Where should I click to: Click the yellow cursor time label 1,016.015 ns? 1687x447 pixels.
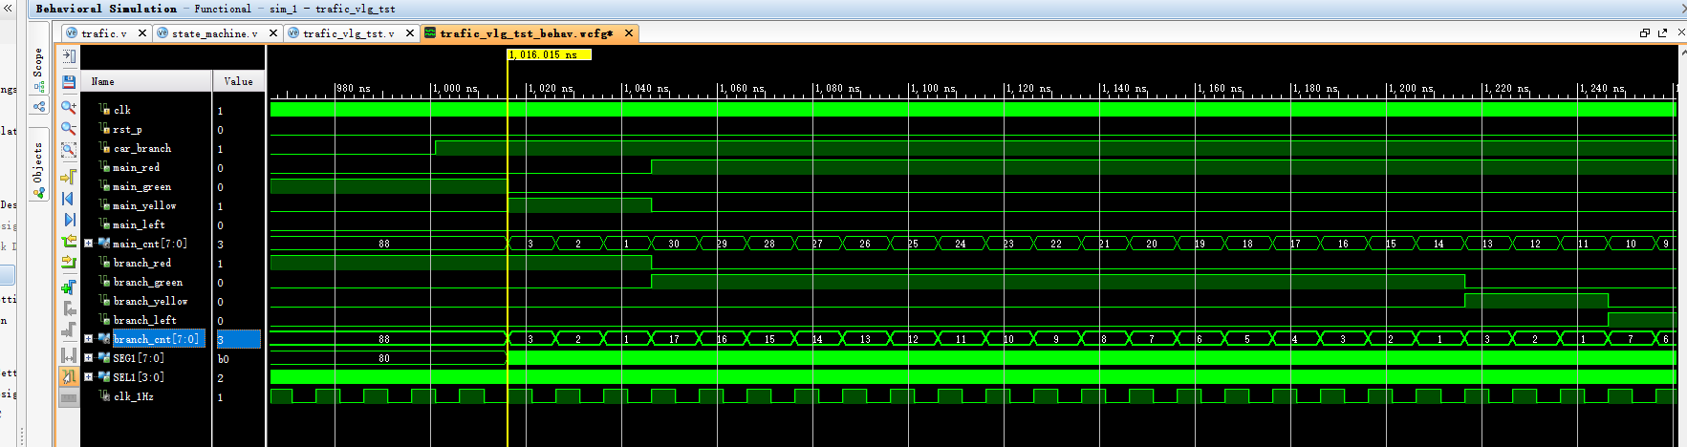point(549,54)
